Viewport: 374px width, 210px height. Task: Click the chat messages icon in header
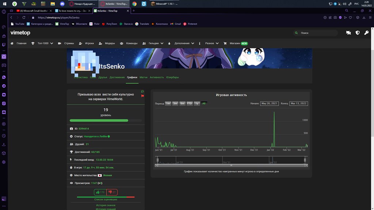(x=348, y=33)
